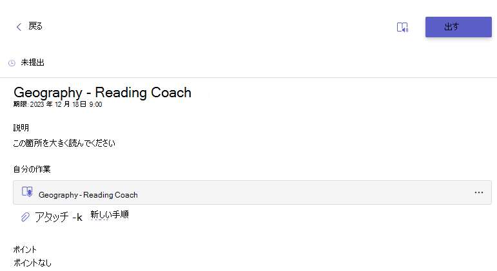The height and width of the screenshot is (271, 497).
Task: Click the attachment row's empty area
Action: (304, 192)
